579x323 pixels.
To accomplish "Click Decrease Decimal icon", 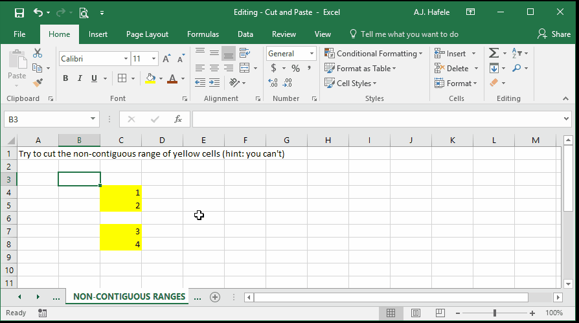I will click(x=288, y=83).
